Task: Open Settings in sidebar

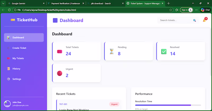Action: click(24, 79)
